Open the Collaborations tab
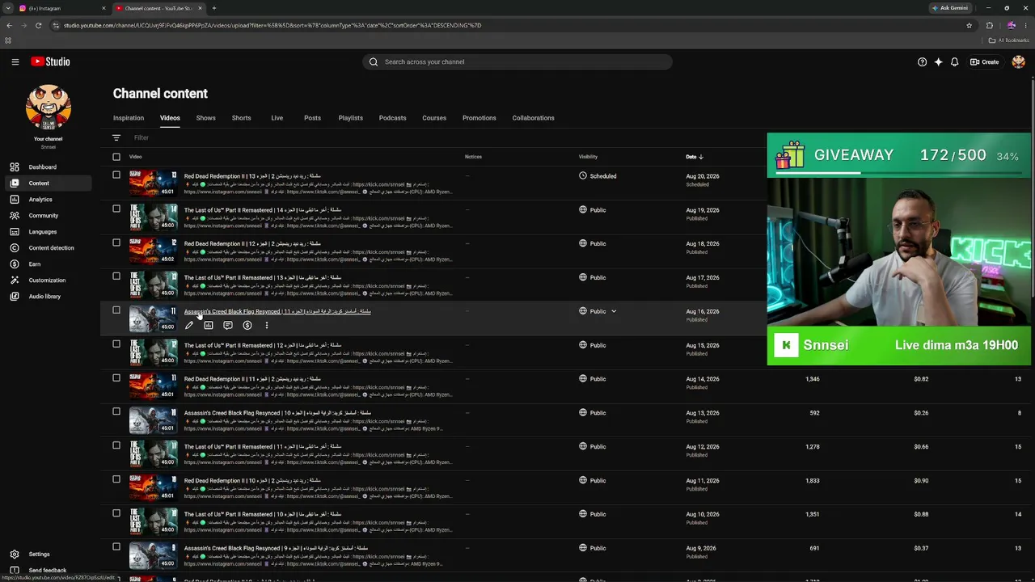 (533, 118)
